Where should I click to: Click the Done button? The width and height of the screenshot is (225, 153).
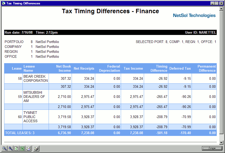pos(212,148)
